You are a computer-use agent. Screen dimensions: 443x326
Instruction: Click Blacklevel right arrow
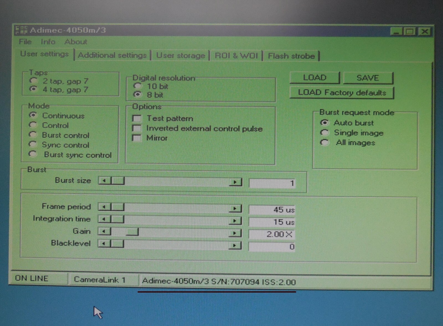pyautogui.click(x=235, y=245)
